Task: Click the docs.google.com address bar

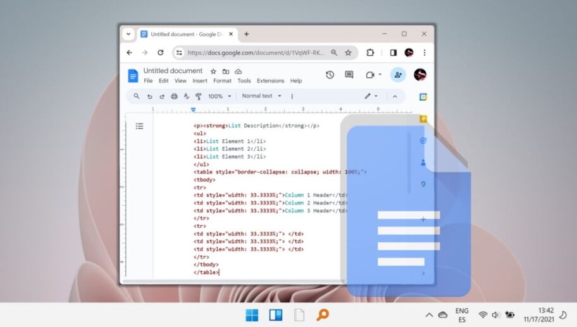Action: tap(256, 52)
